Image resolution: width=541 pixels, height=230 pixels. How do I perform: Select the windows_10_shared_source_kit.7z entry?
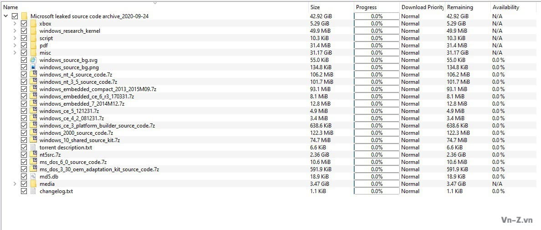coord(79,140)
